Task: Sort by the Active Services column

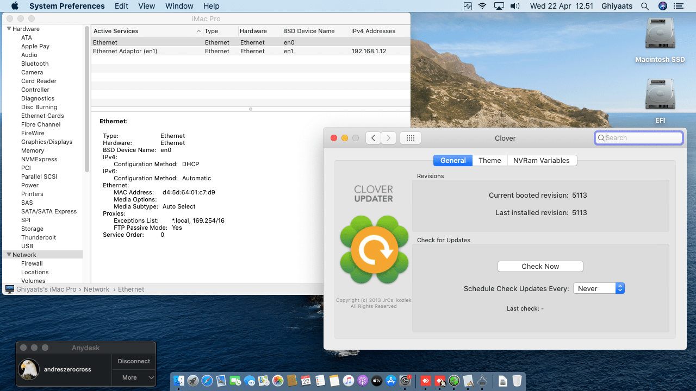Action: (x=147, y=31)
